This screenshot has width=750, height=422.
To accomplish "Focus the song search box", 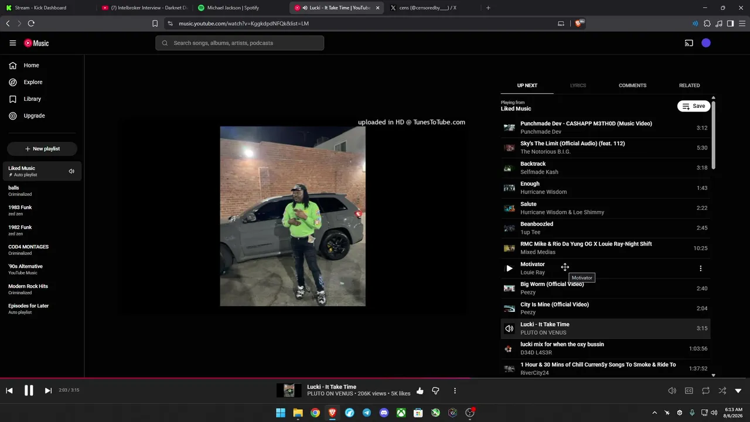I will [x=240, y=43].
